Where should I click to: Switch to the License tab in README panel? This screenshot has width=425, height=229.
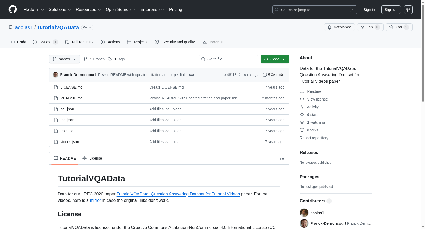tap(92, 158)
